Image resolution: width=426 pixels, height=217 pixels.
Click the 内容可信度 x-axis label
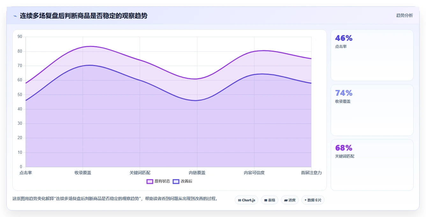coord(254,173)
